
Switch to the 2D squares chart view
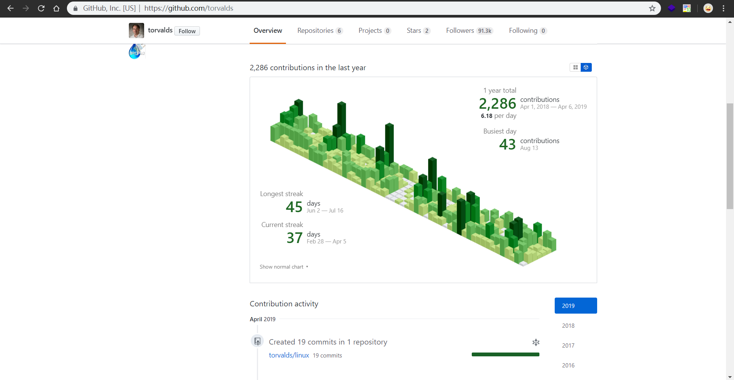coord(575,68)
